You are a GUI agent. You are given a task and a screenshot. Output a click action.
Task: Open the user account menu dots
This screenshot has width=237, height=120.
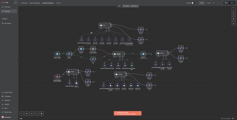[15, 117]
